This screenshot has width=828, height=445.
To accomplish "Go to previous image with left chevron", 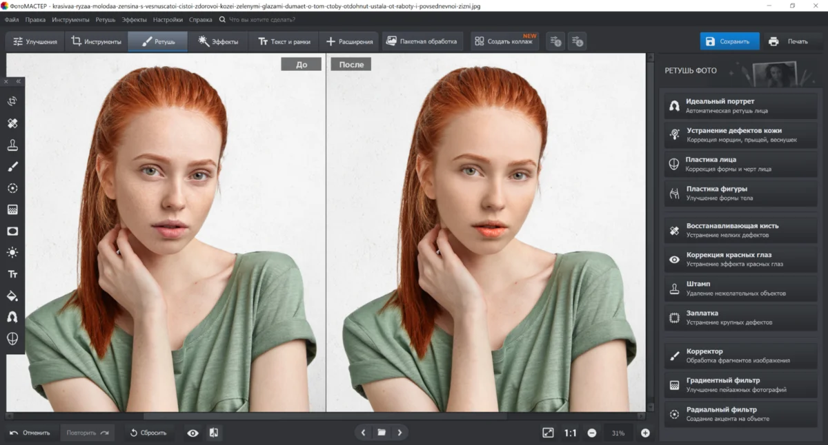I will click(x=363, y=433).
